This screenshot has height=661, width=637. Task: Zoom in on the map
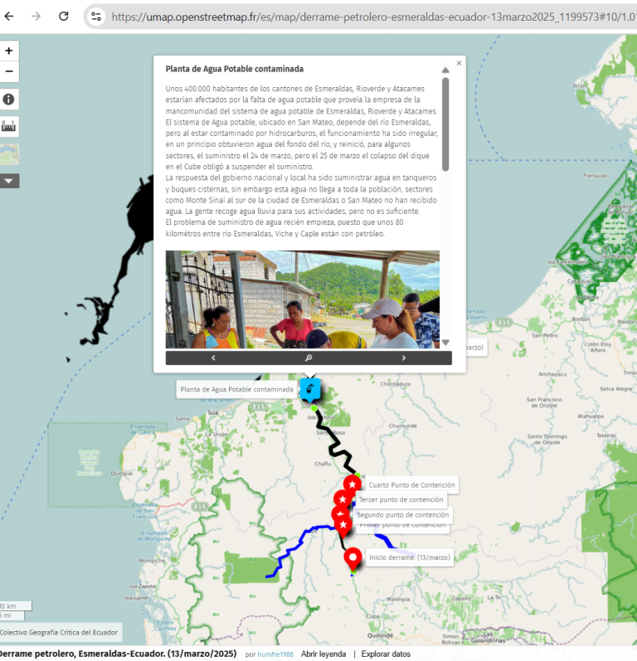pyautogui.click(x=8, y=51)
